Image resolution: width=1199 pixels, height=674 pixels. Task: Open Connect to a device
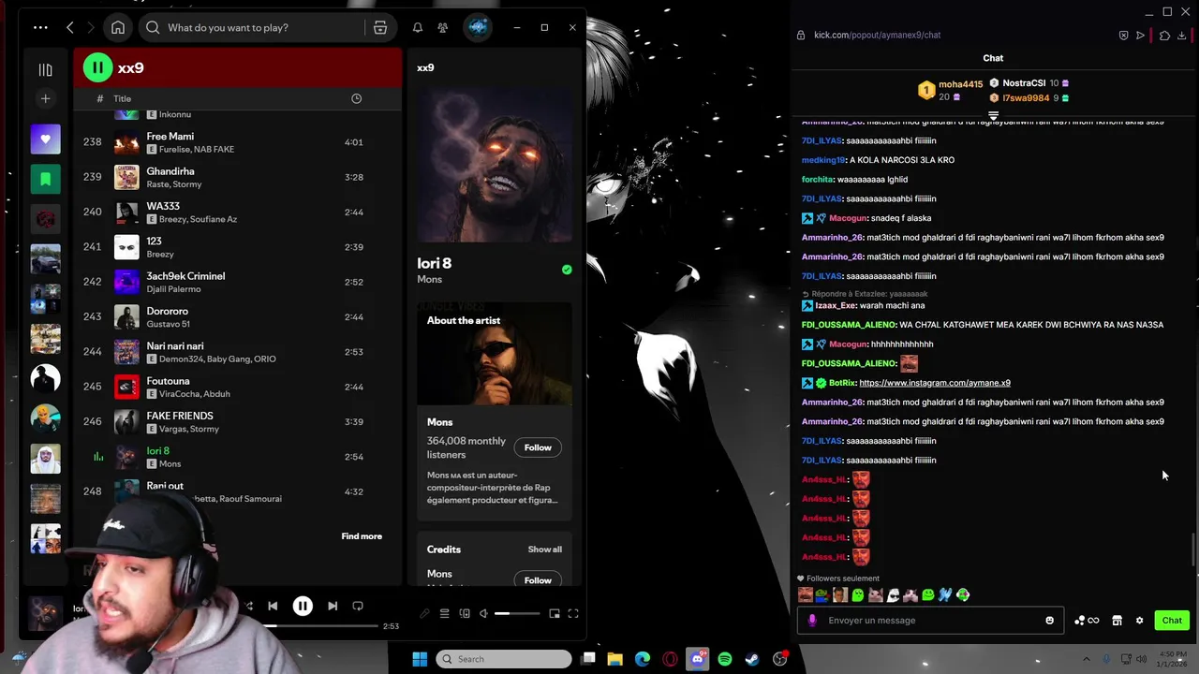pyautogui.click(x=465, y=614)
